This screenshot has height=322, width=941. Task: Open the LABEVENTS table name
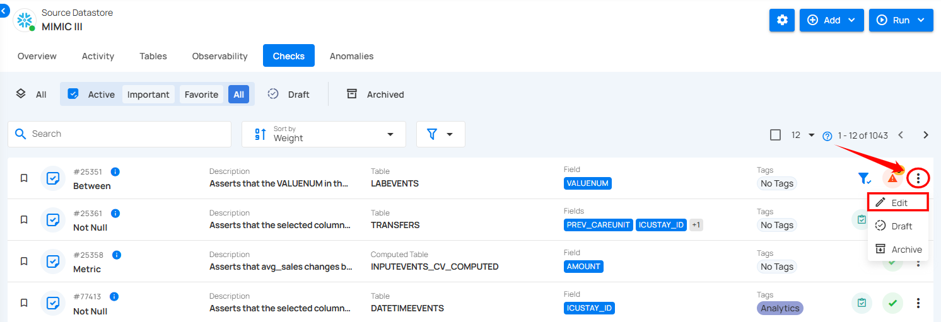(x=395, y=184)
